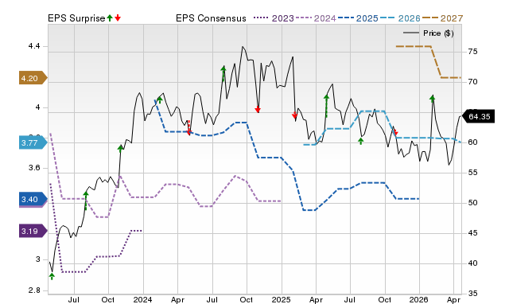
Task: Click the 35 label on the price axis
Action: click(x=472, y=294)
